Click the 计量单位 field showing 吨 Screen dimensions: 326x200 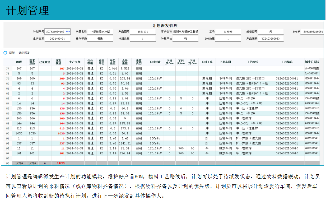185,39
